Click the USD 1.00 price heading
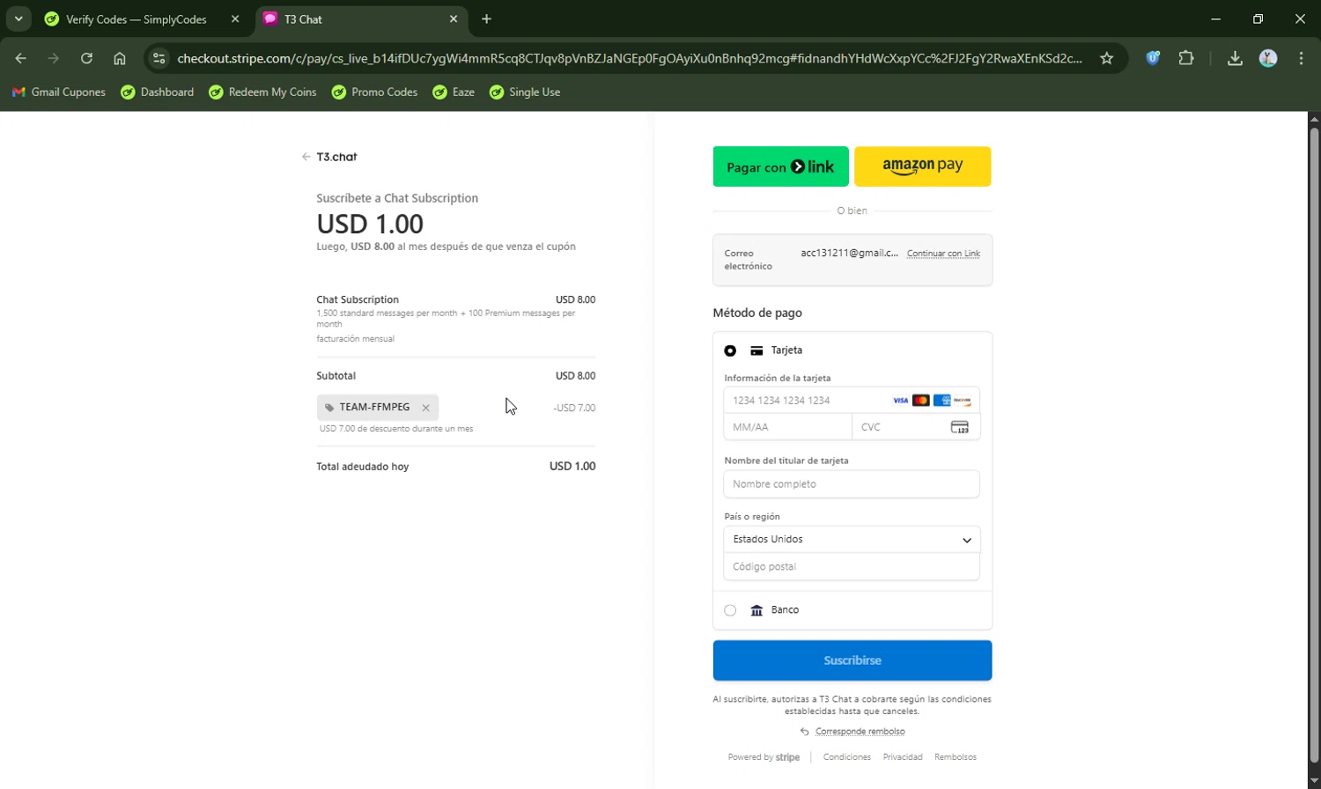Viewport: 1321px width, 789px height. [370, 224]
